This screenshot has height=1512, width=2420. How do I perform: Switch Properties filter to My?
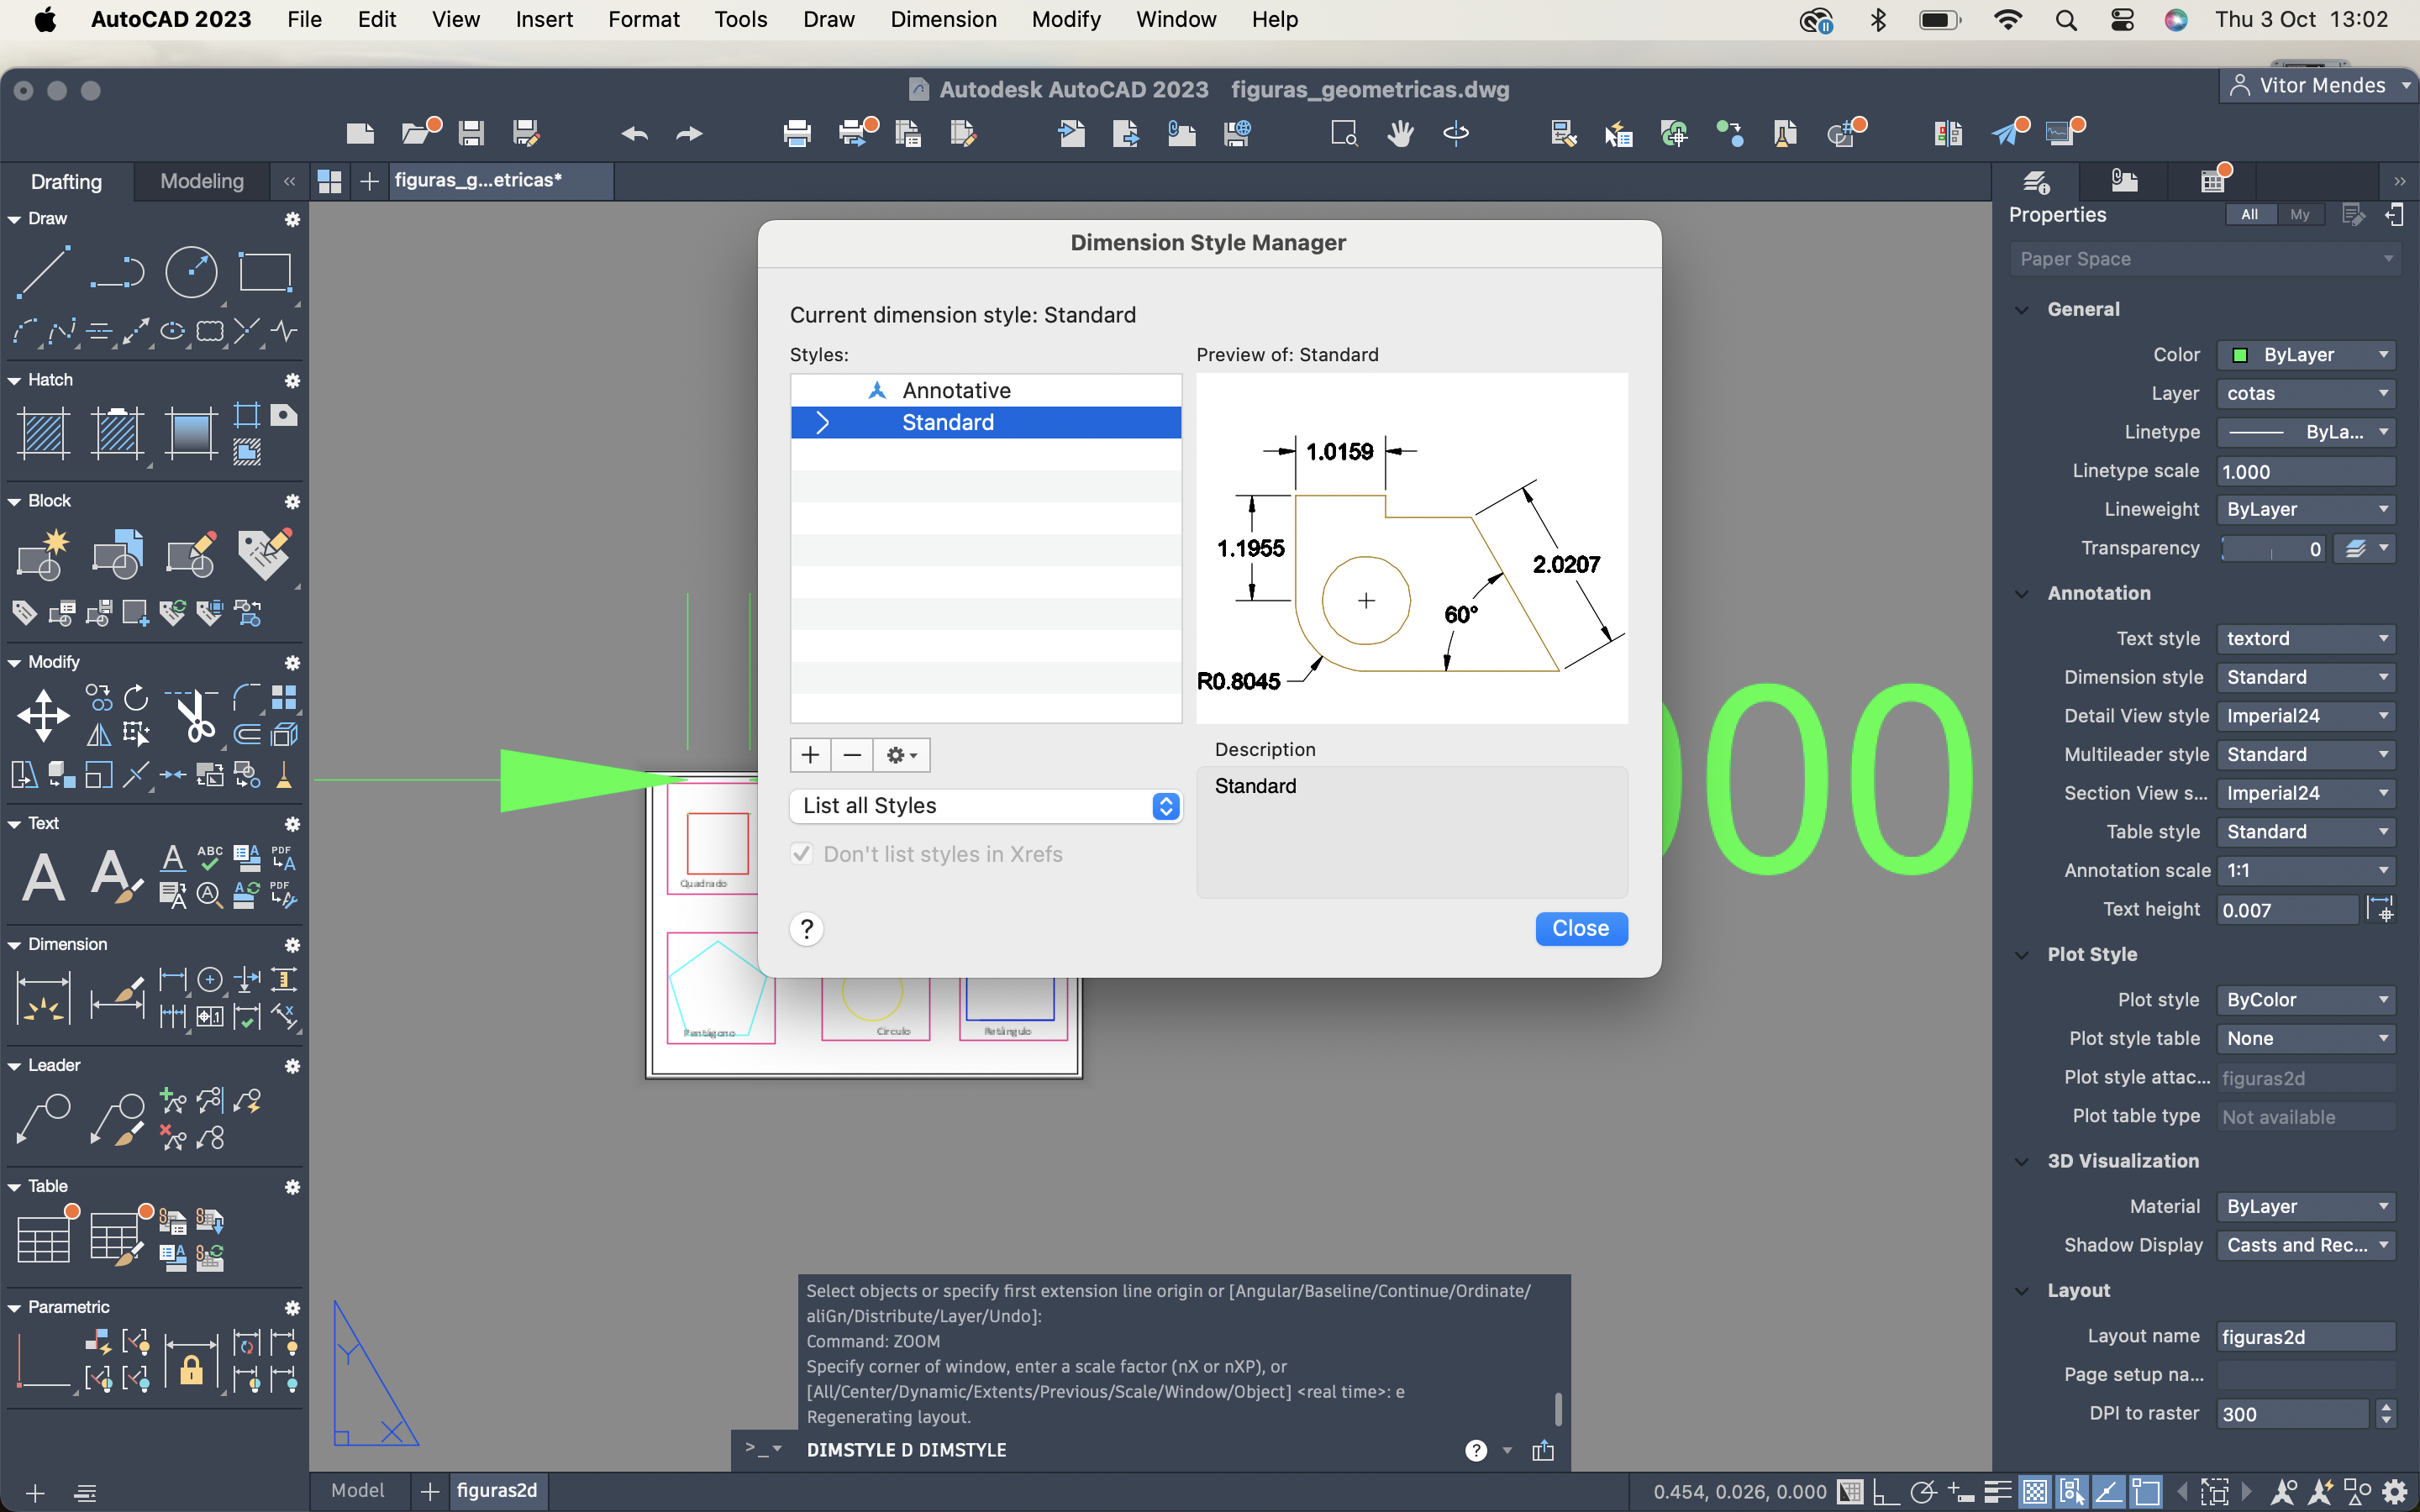pyautogui.click(x=2300, y=214)
